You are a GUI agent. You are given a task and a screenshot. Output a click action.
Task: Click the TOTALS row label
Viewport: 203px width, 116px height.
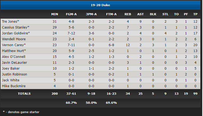click(x=24, y=94)
